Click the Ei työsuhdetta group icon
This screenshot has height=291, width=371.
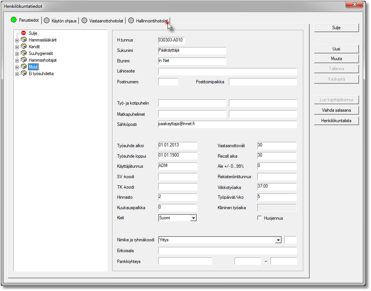click(24, 73)
